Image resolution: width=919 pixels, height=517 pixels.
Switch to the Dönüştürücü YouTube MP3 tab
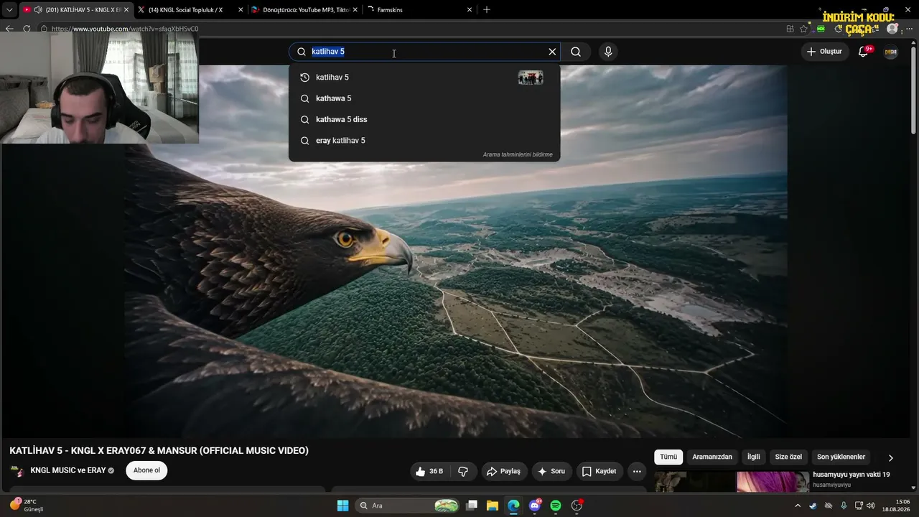pyautogui.click(x=305, y=10)
